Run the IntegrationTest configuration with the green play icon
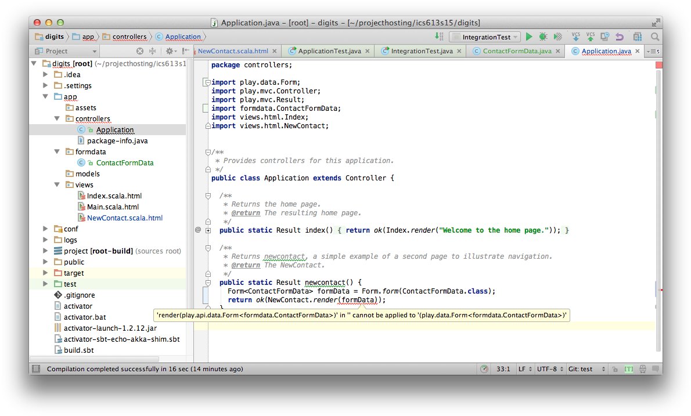This screenshot has width=691, height=416. 529,37
